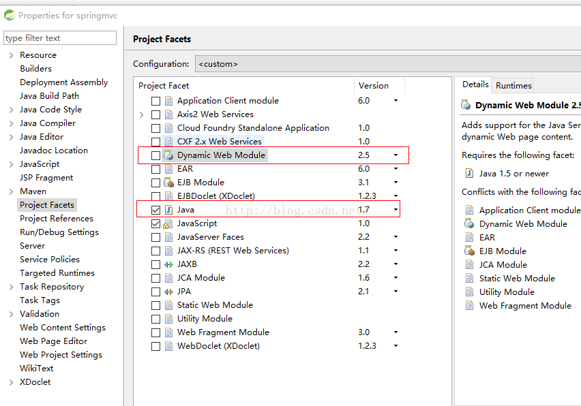Uncheck the Java facet checkbox
The width and height of the screenshot is (581, 406).
(x=156, y=210)
